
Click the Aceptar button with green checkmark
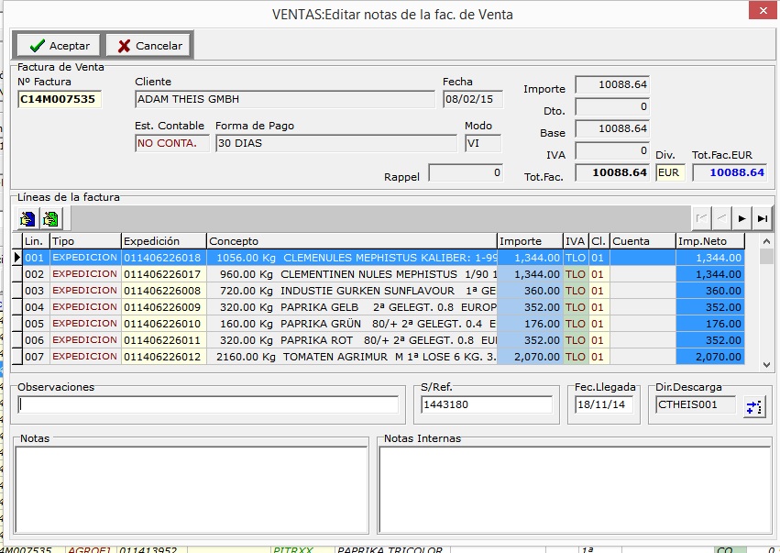tap(59, 45)
